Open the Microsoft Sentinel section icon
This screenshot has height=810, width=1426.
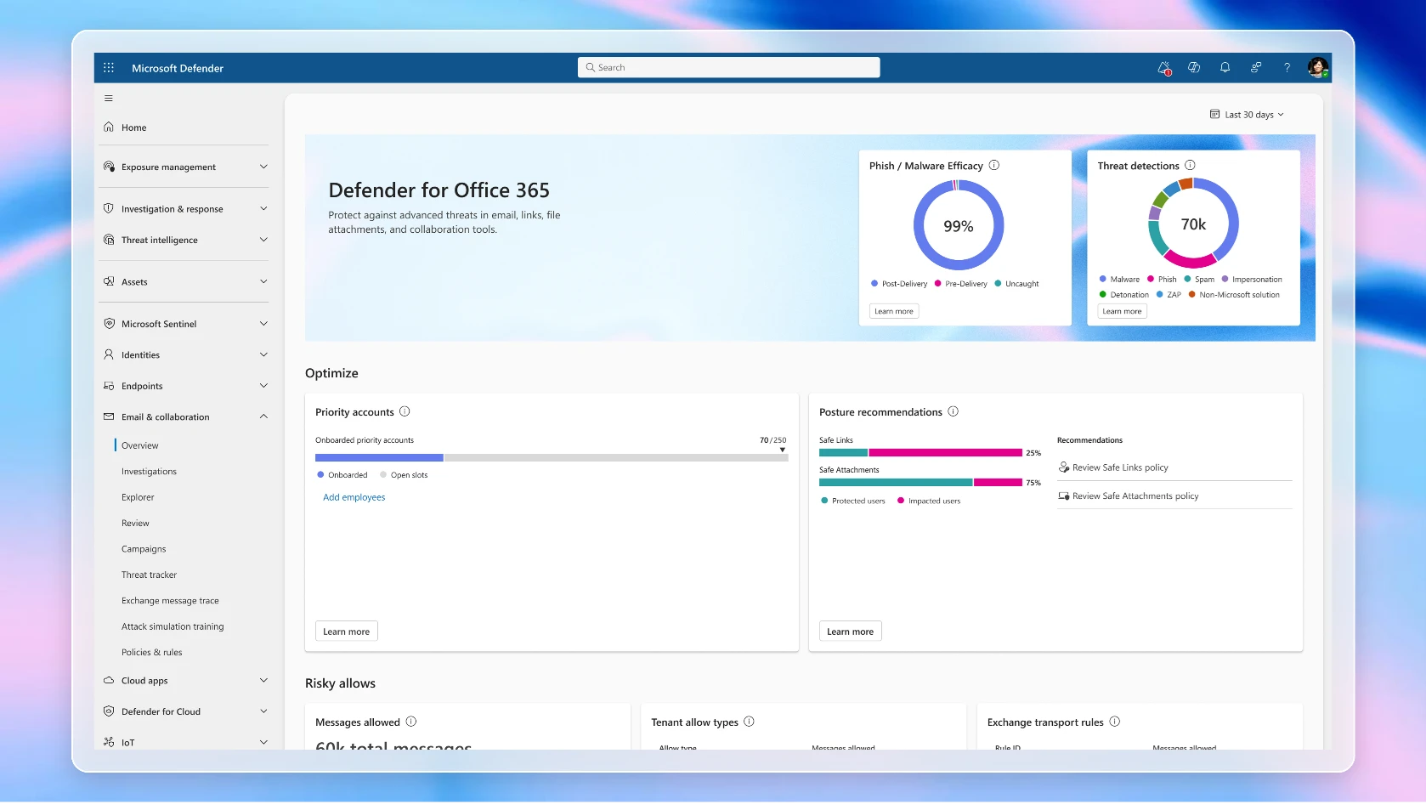coord(109,324)
